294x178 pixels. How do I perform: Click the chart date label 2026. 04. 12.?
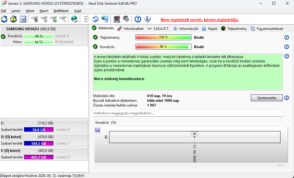[x=195, y=153]
